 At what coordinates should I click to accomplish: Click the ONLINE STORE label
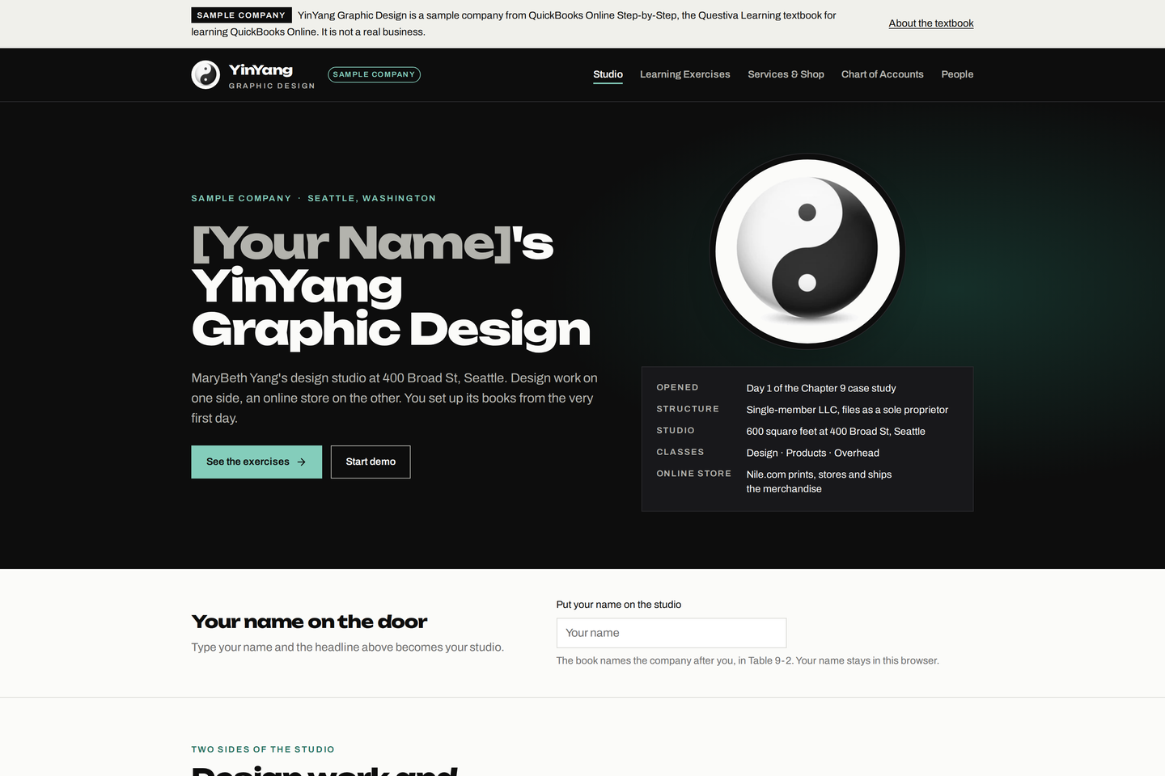tap(693, 474)
